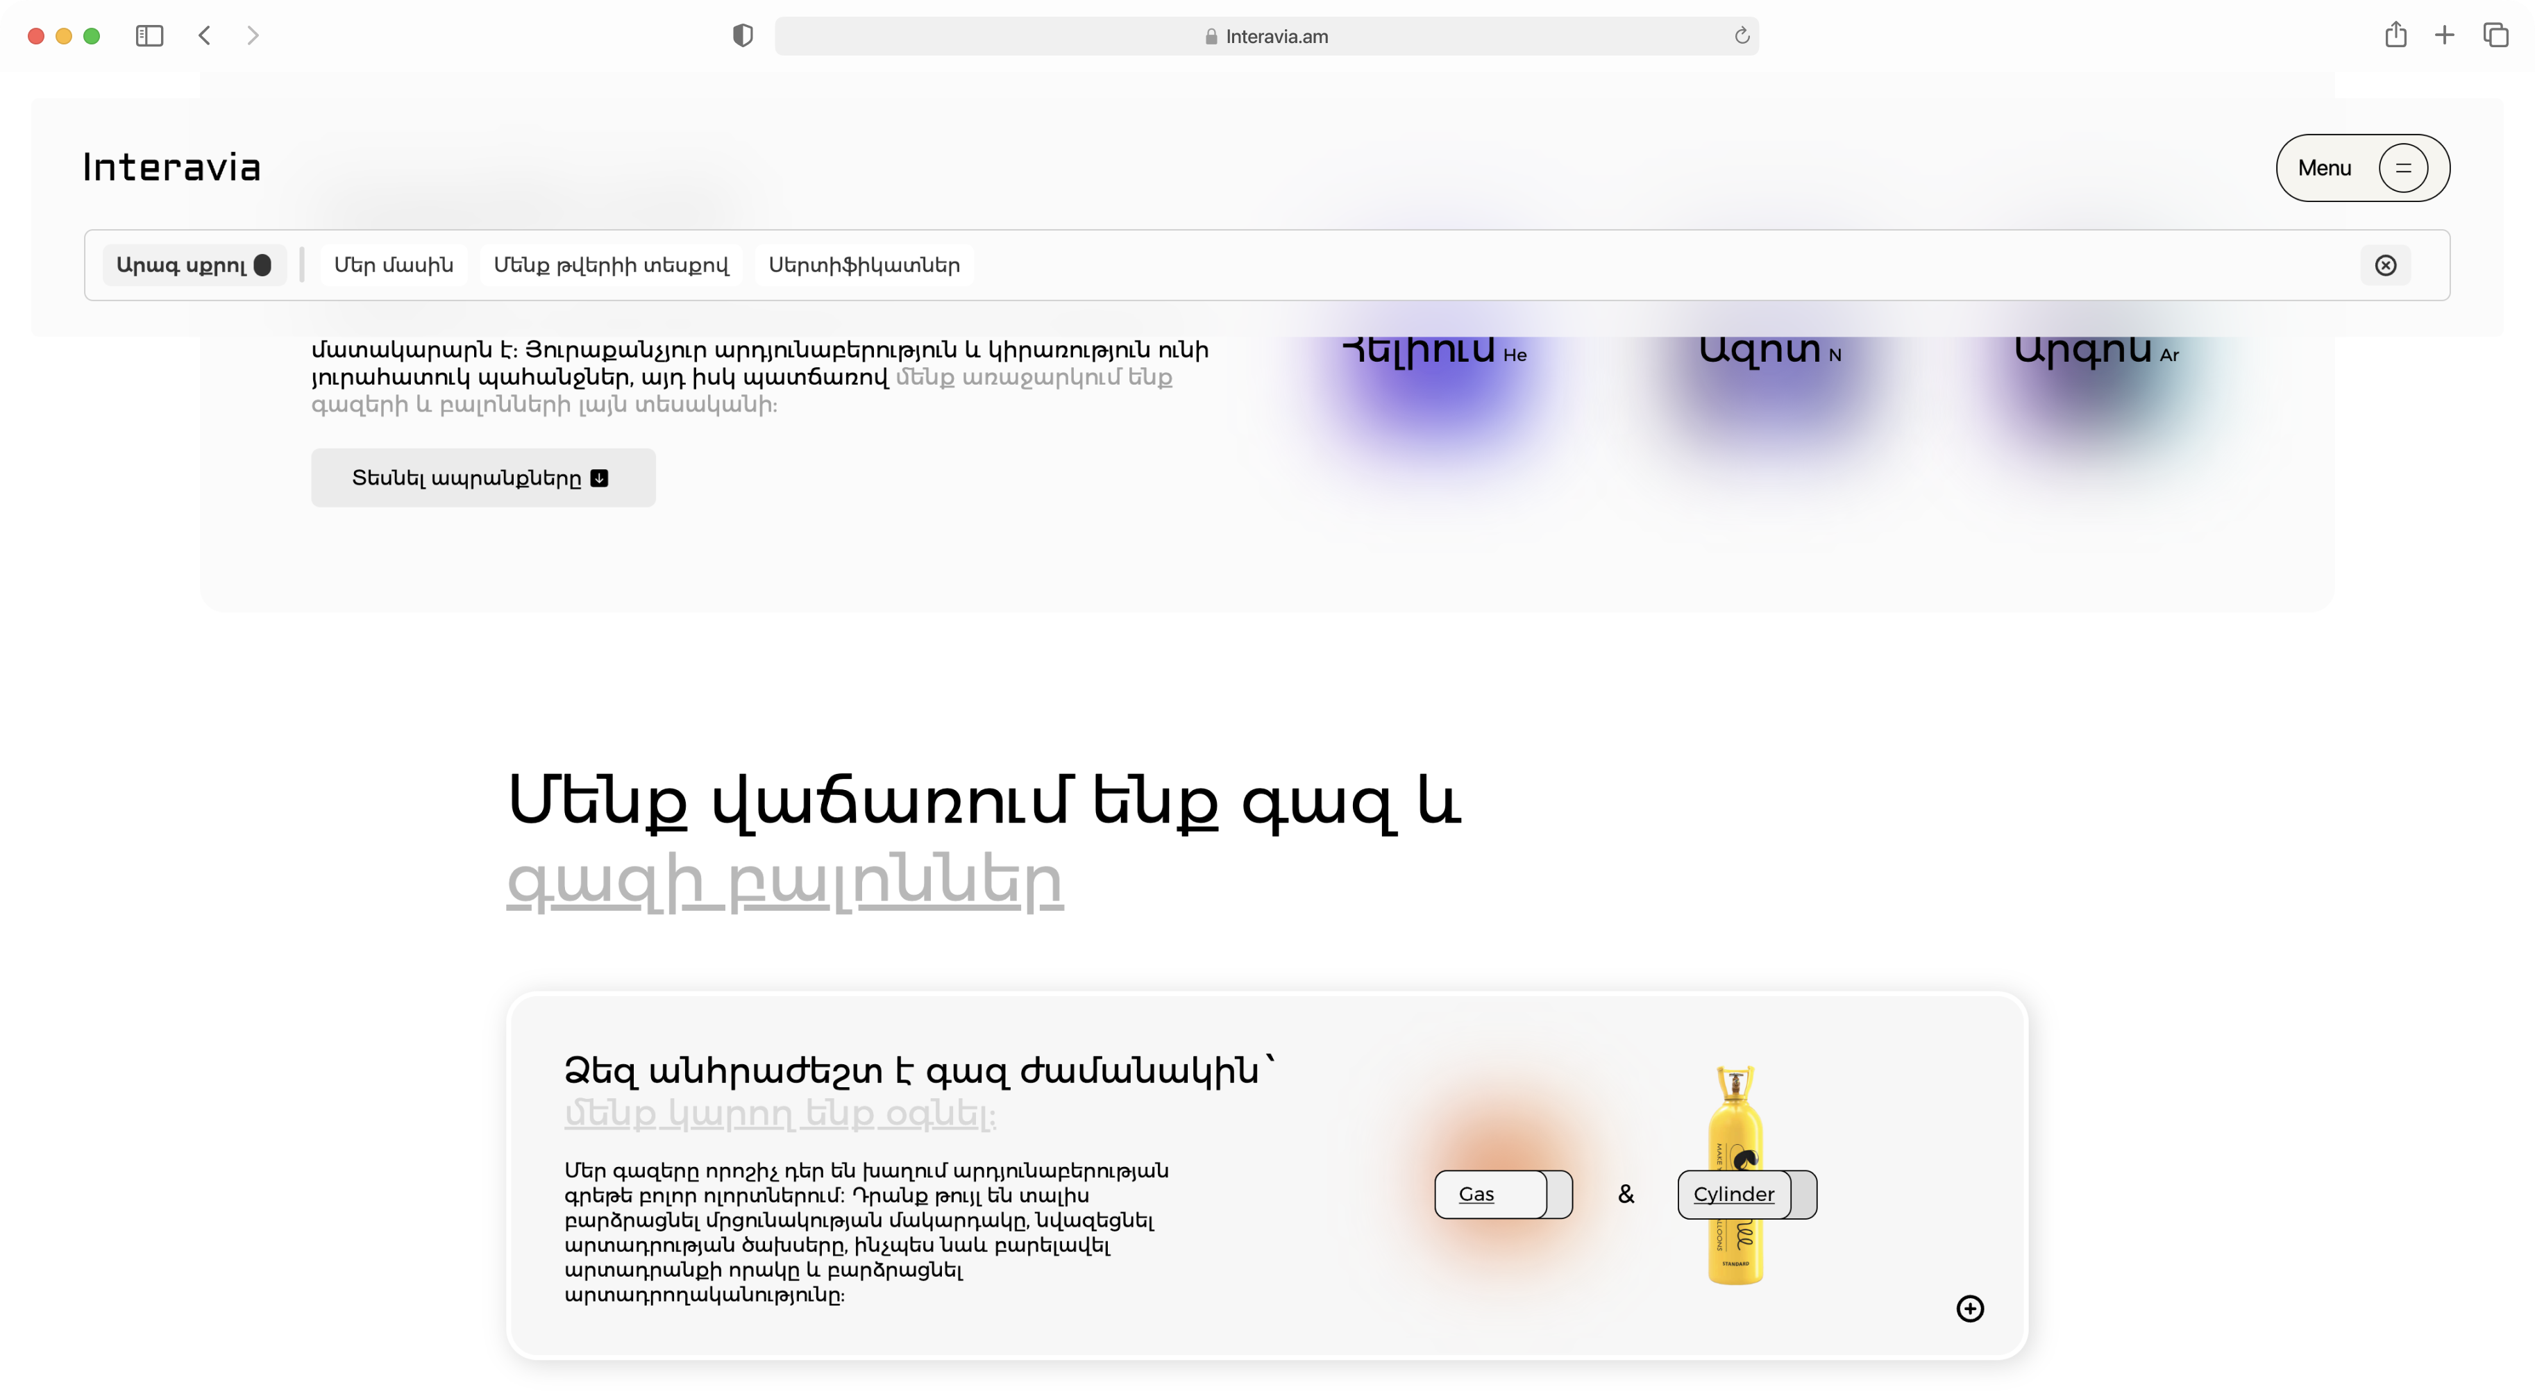The width and height of the screenshot is (2535, 1394).
Task: Select the Մեր մասին tab
Action: (393, 264)
